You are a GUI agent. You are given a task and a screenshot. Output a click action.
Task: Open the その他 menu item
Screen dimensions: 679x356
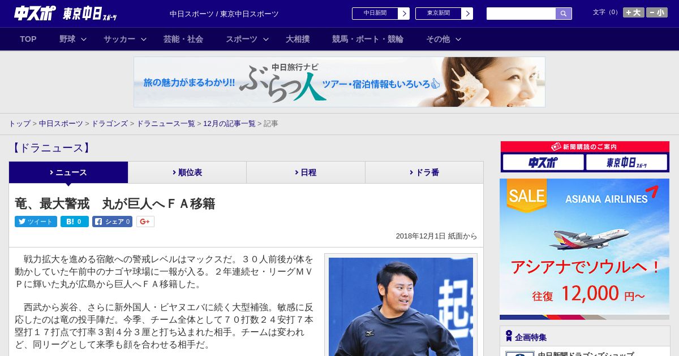438,39
